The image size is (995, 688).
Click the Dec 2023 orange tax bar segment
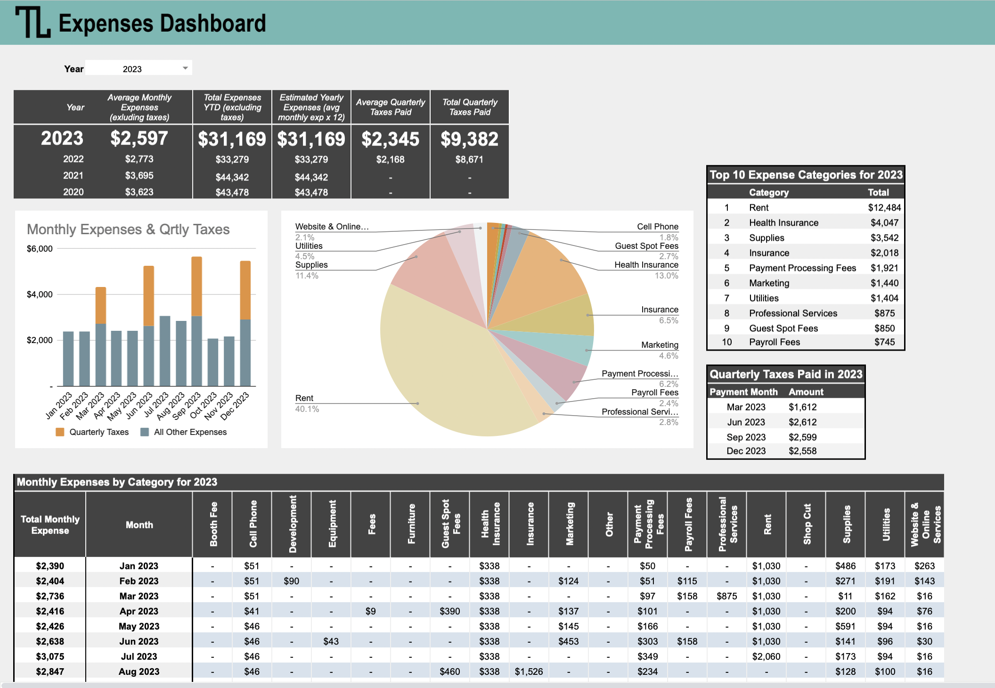click(x=245, y=290)
